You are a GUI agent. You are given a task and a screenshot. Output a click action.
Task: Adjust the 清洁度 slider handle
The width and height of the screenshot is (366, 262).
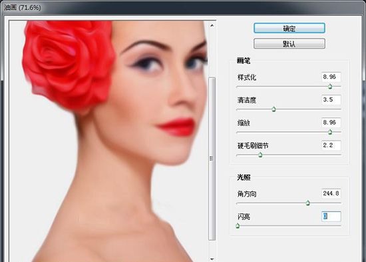[x=274, y=109]
